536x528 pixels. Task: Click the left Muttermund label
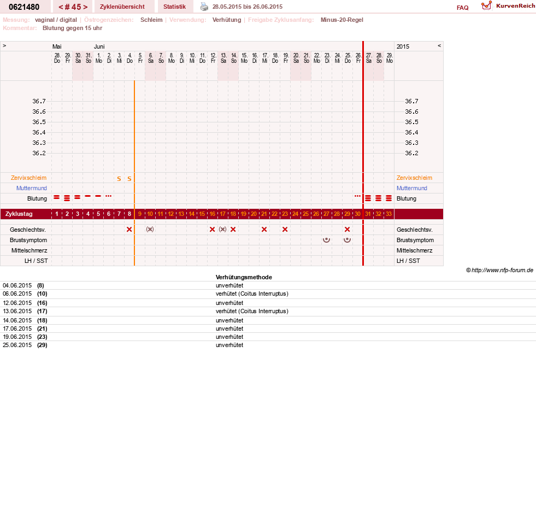pyautogui.click(x=32, y=188)
